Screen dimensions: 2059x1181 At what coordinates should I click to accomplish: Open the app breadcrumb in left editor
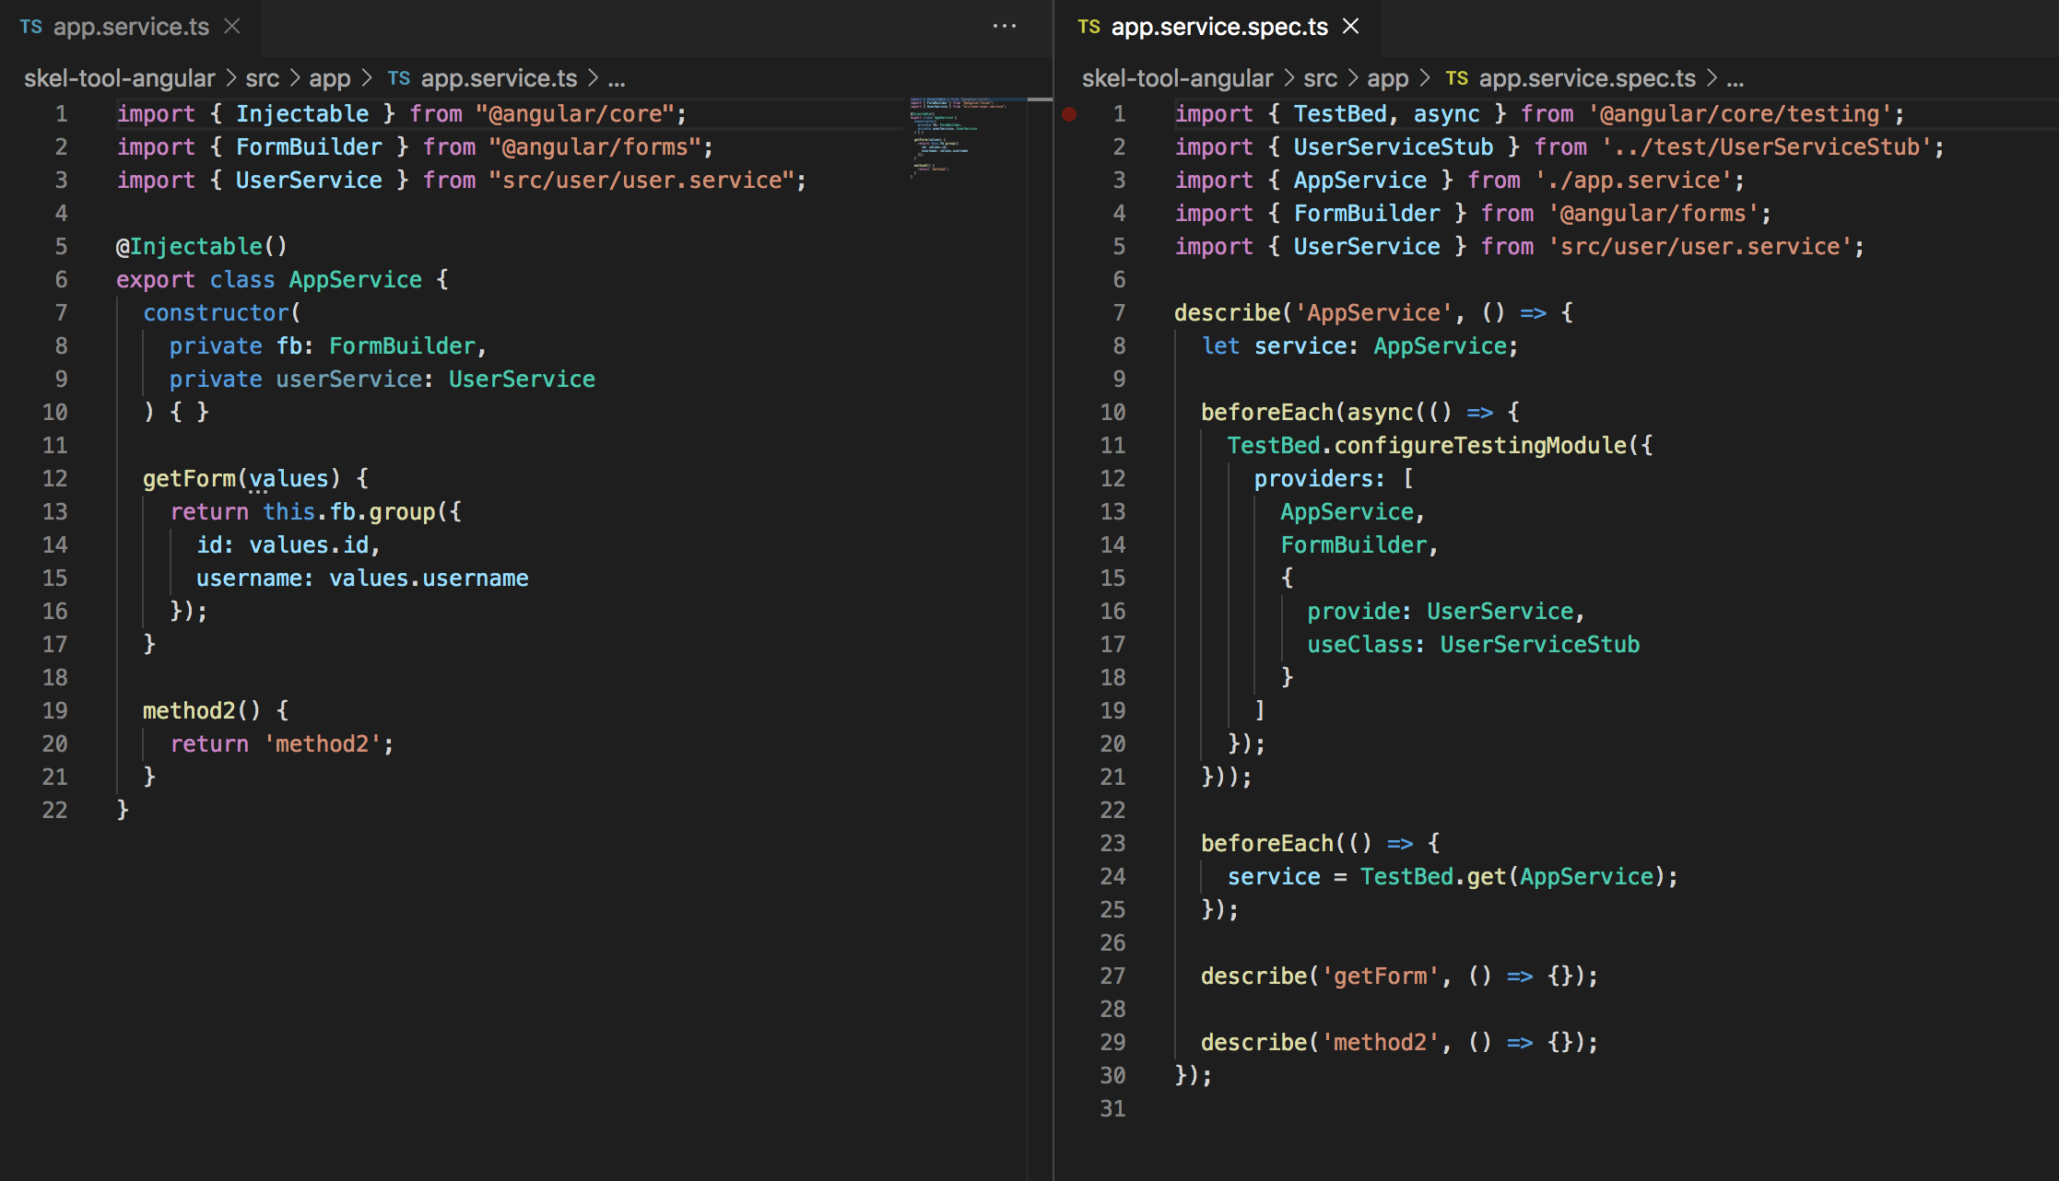[x=329, y=78]
